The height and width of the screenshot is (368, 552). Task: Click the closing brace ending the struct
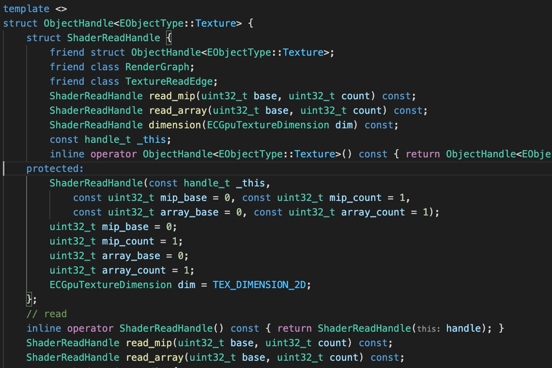tap(29, 299)
